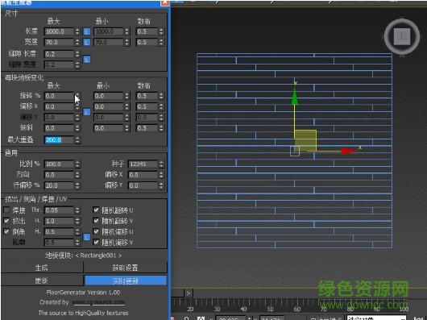The height and width of the screenshot is (320, 427).
Task: Close the floor generator dialog
Action: 164,2
